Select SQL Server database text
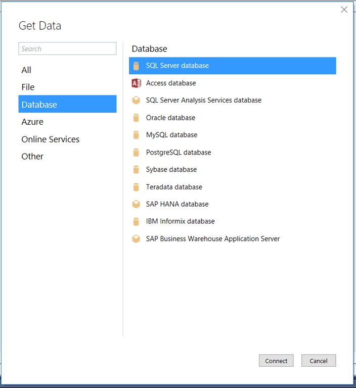 [177, 66]
